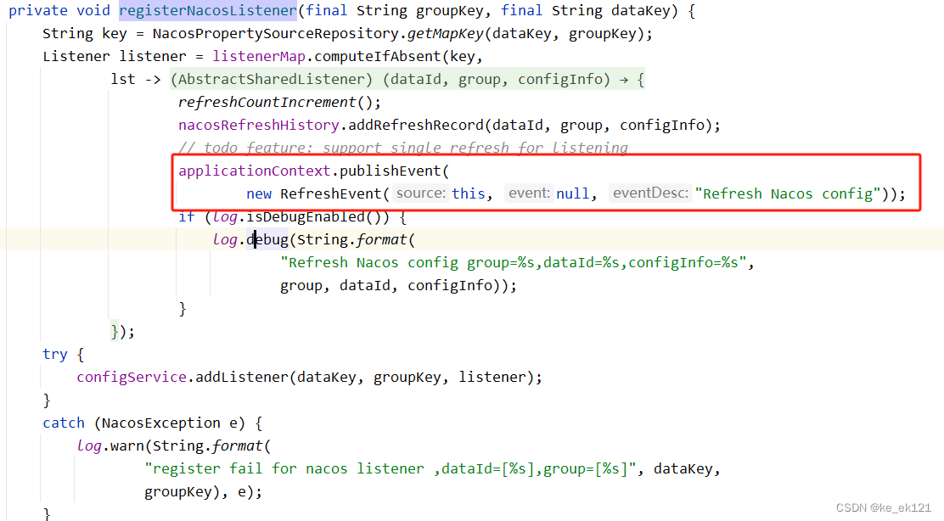Viewport: 944px width, 521px height.
Task: Click the getMapKey method call
Action: [446, 34]
